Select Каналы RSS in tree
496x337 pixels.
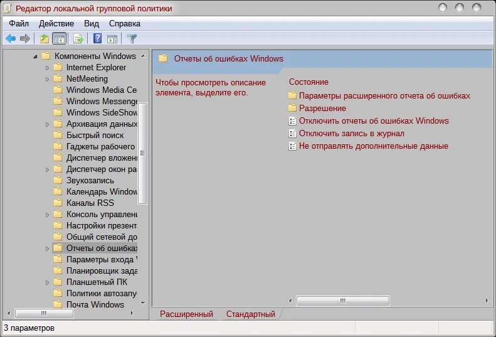90,203
